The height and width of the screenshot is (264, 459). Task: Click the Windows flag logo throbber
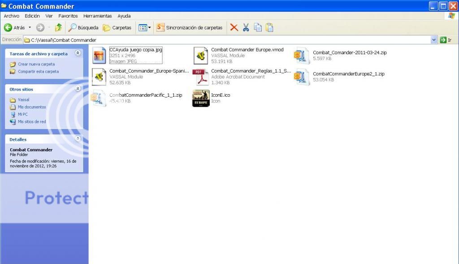(x=452, y=16)
